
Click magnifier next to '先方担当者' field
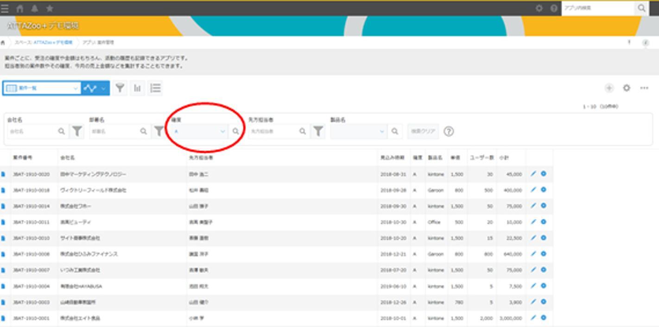[x=303, y=131]
